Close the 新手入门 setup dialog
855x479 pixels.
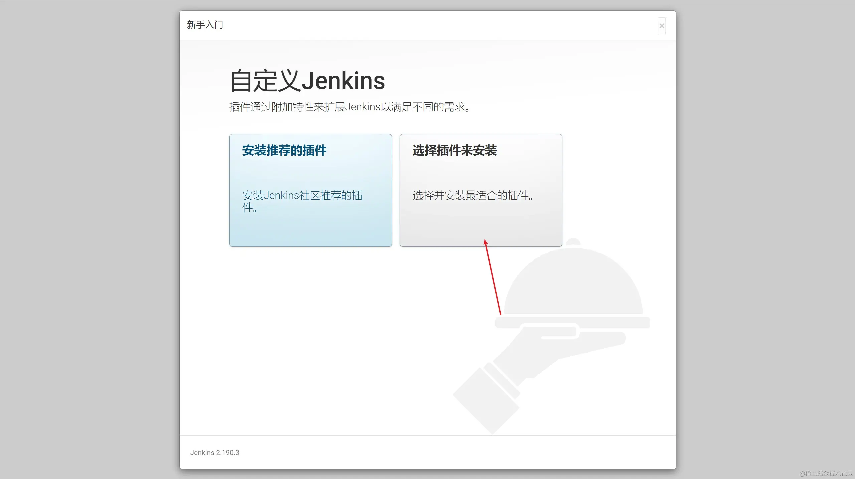pos(661,26)
